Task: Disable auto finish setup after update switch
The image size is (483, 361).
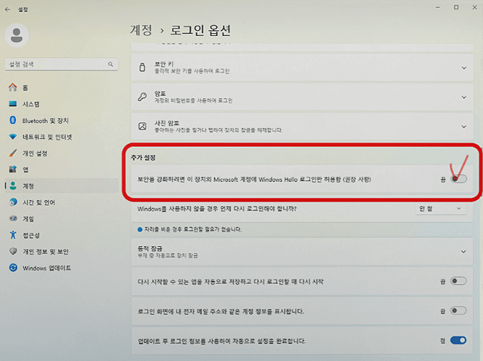Action: pos(458,340)
